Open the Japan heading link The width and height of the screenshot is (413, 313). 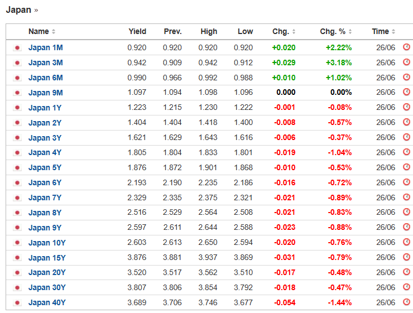pyautogui.click(x=22, y=9)
